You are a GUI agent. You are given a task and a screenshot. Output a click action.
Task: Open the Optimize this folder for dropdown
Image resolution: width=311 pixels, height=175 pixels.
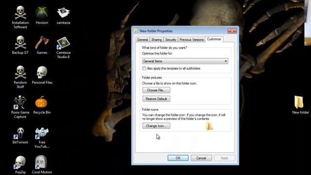[x=185, y=61]
